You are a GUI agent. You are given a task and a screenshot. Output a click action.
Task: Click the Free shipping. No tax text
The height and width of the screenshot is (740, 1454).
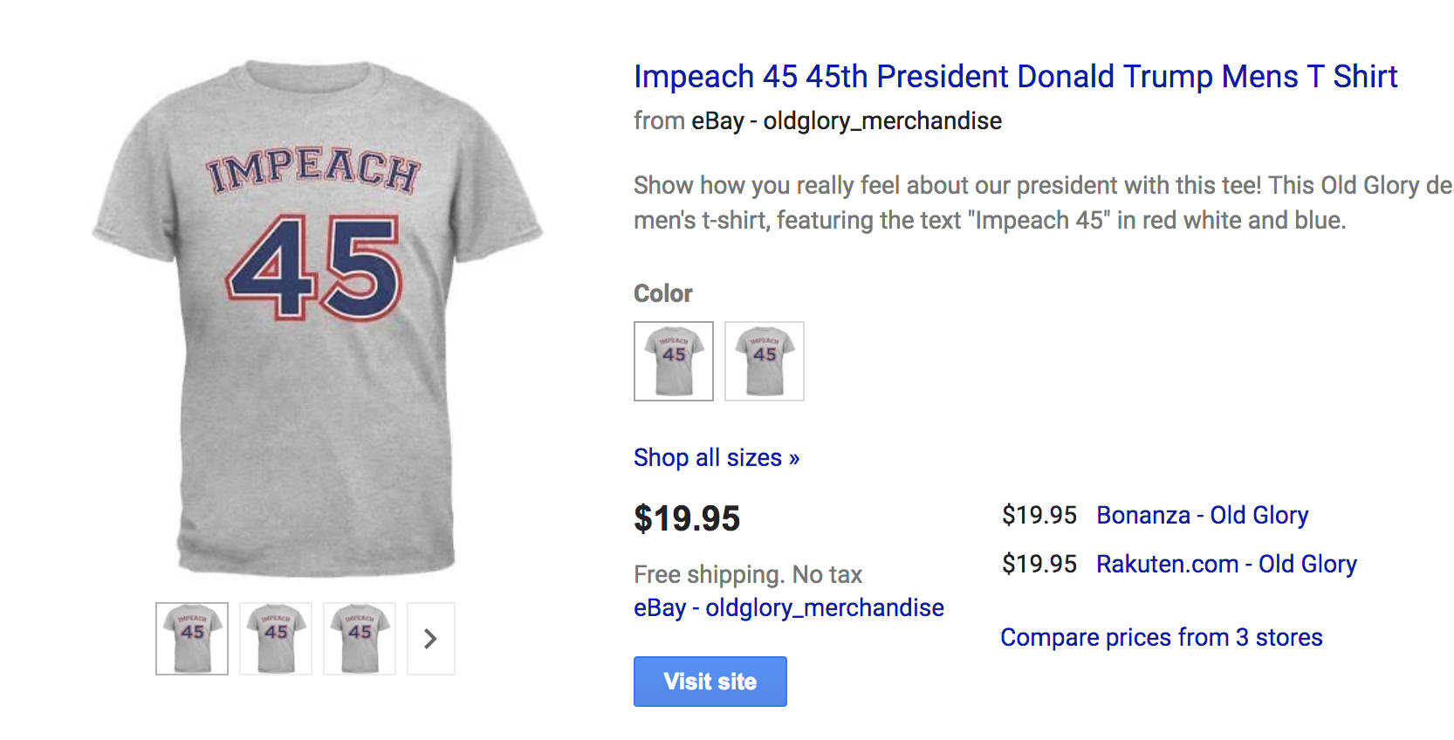click(748, 575)
